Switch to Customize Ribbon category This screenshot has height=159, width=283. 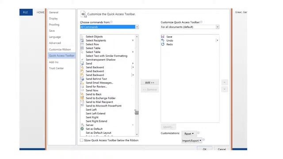(x=60, y=49)
